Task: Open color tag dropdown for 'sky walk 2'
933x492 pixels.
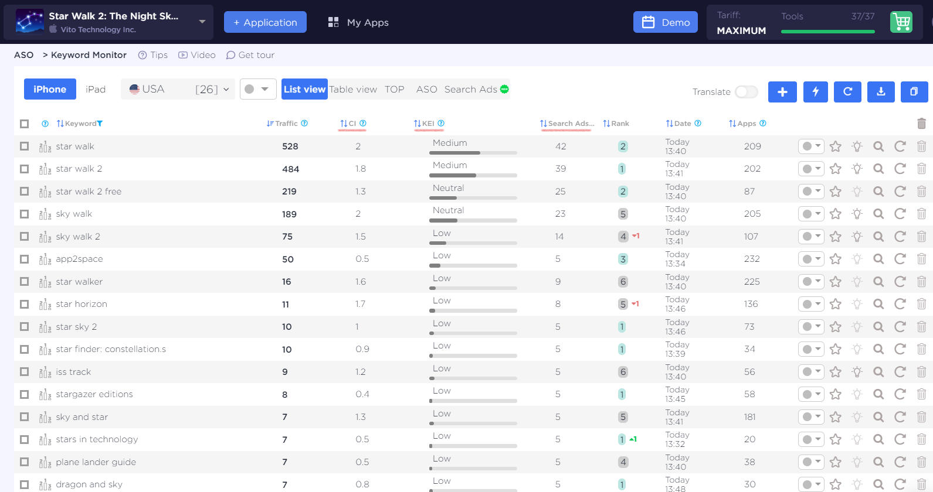Action: point(811,237)
